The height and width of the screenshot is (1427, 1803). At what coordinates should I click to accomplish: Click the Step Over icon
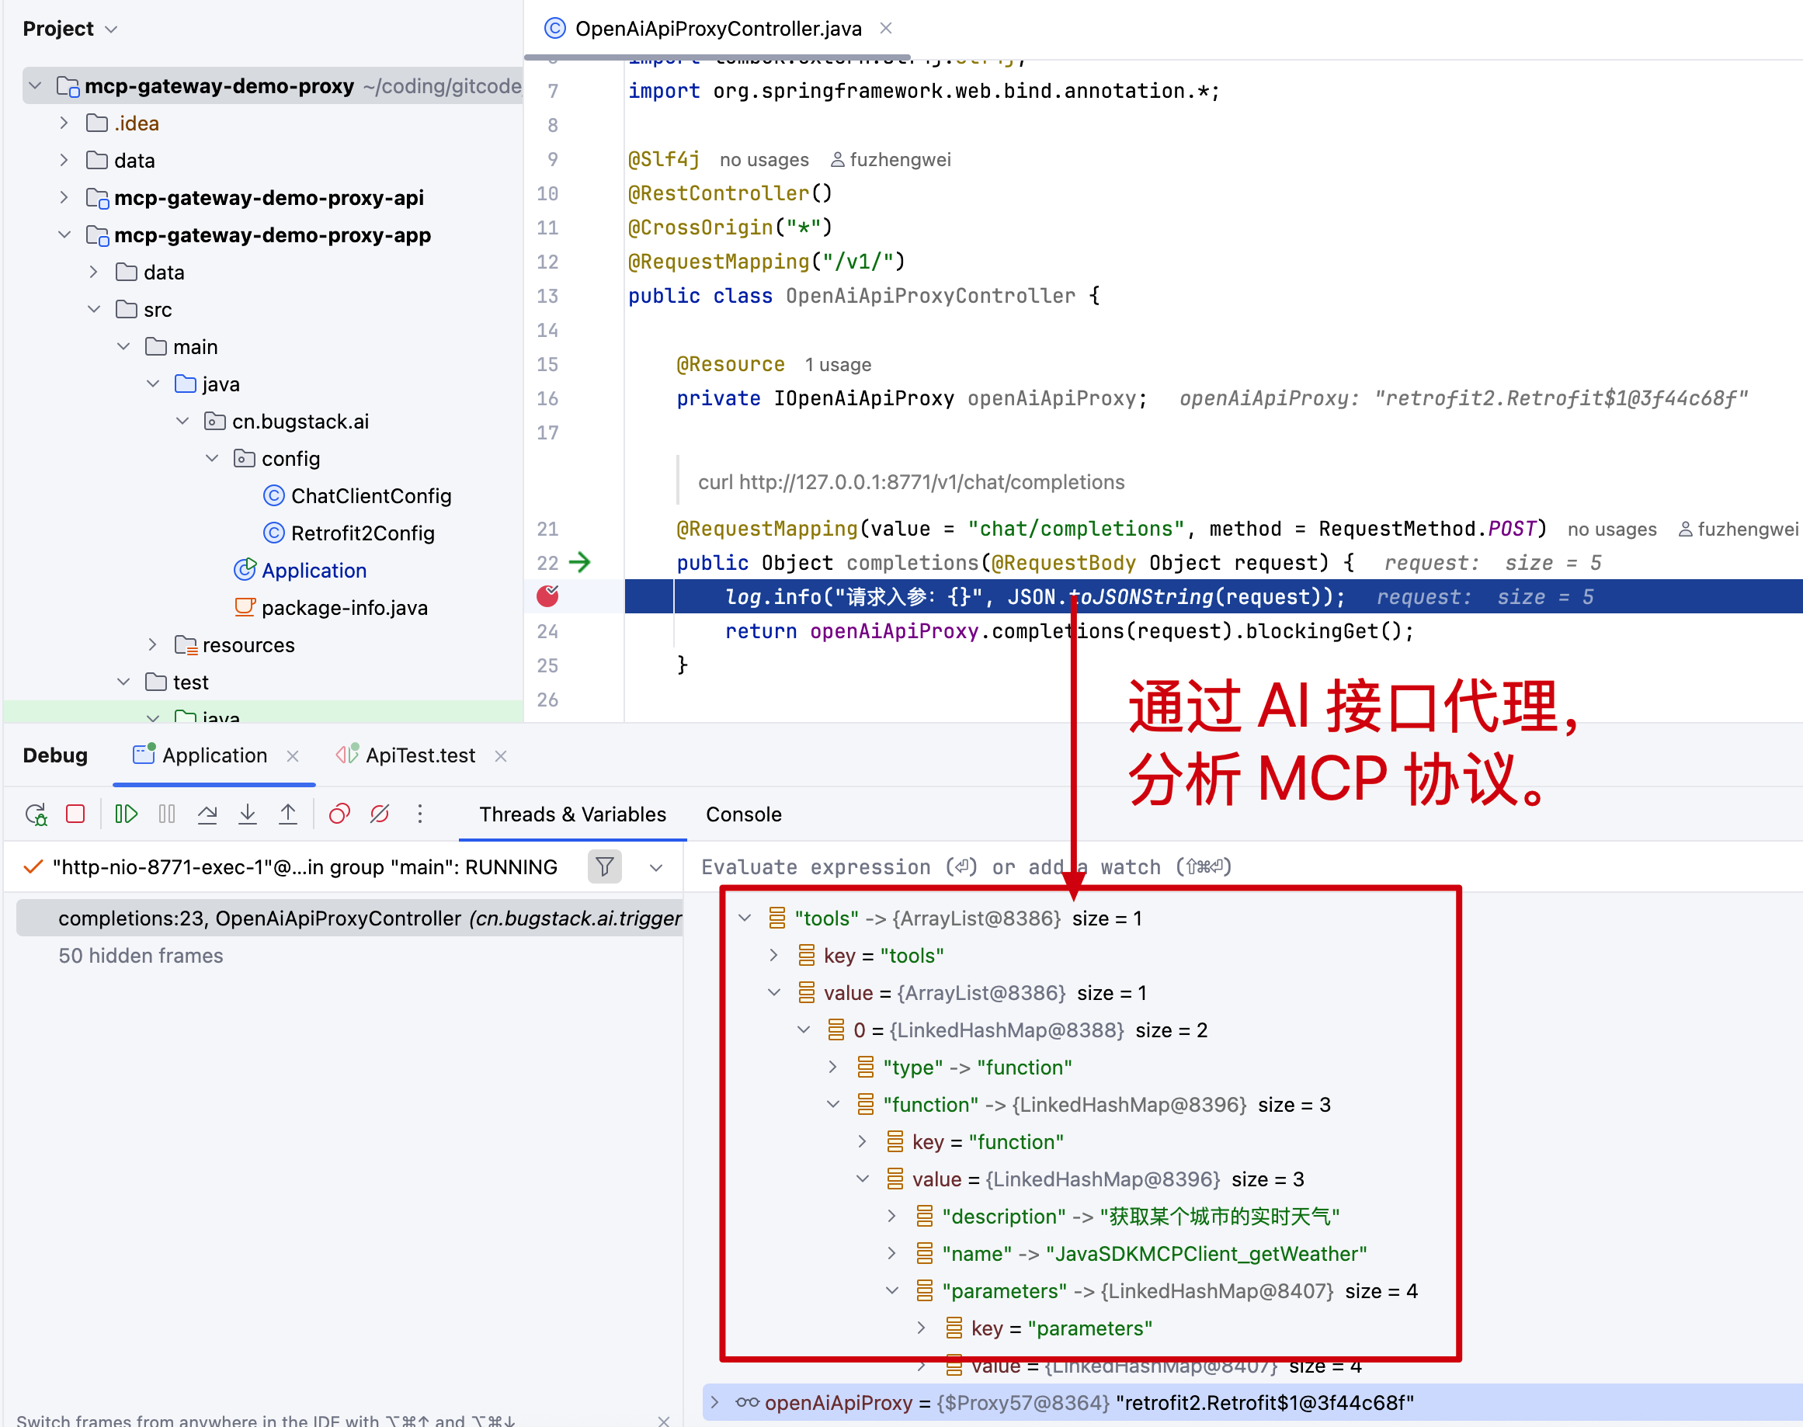click(207, 814)
